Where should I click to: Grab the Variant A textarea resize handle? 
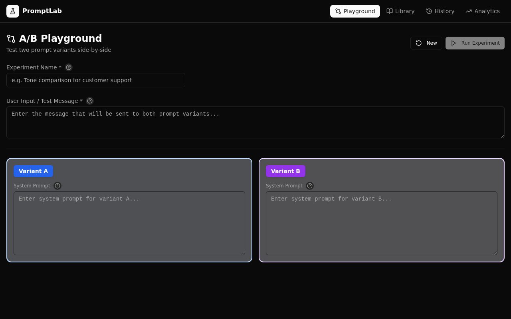[243, 253]
